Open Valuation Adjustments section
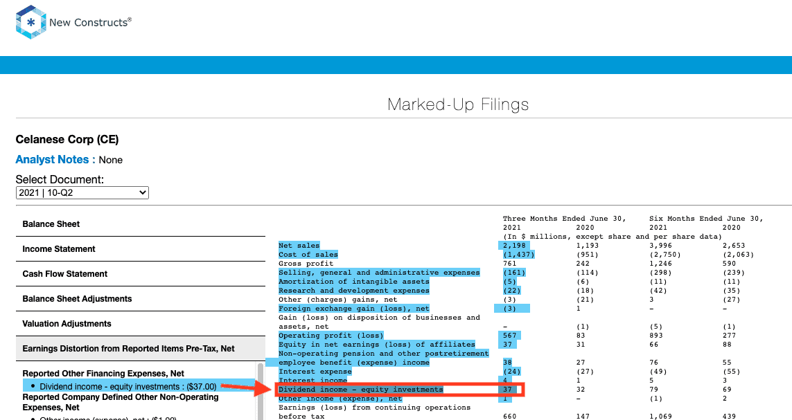The image size is (792, 420). 141,324
